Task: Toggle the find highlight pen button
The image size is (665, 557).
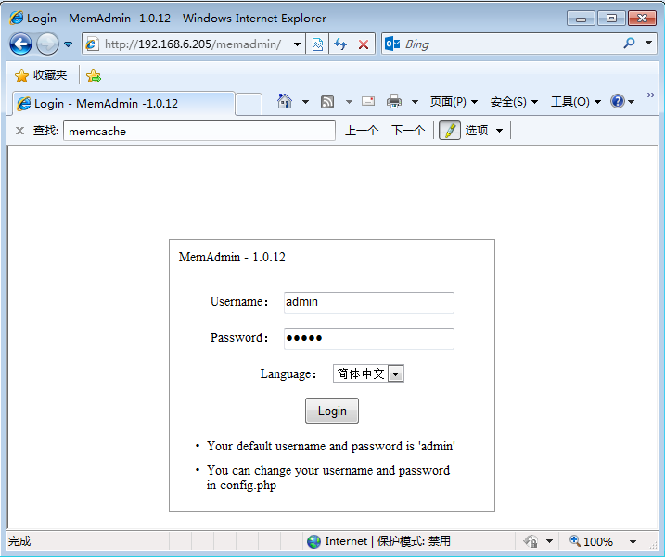Action: (x=449, y=131)
